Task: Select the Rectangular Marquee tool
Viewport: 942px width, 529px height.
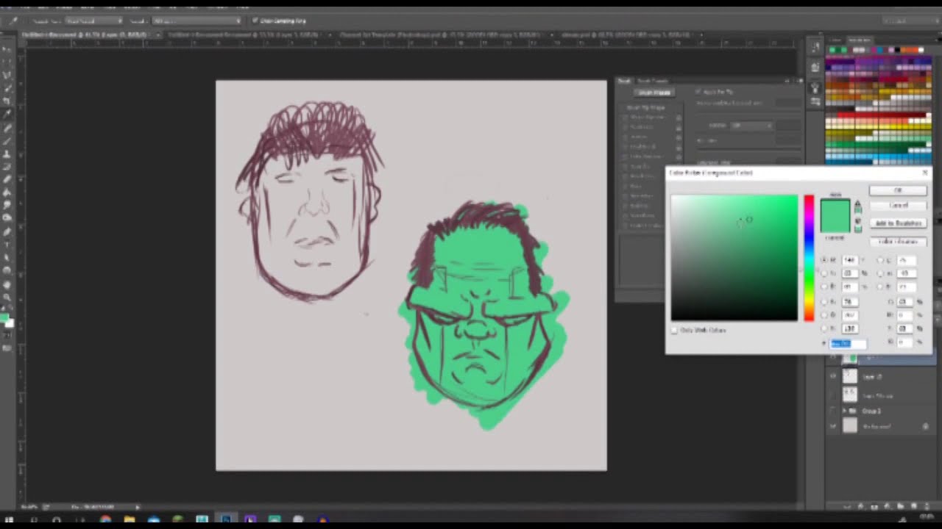Action: click(x=7, y=62)
